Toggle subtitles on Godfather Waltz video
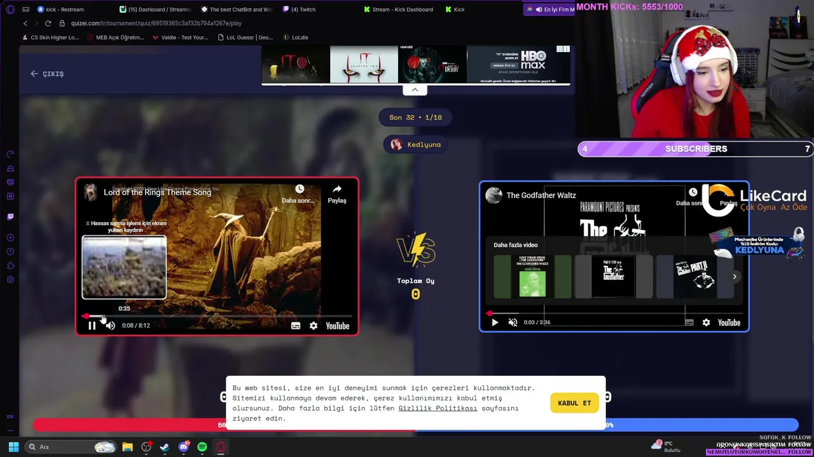Screen dimensions: 814x457 [689, 322]
